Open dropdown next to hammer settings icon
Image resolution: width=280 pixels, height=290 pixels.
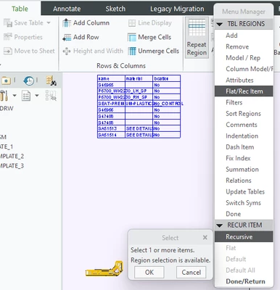(x=15, y=96)
